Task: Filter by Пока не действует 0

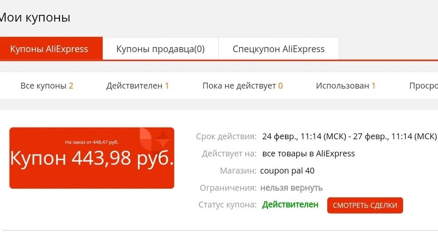Action: point(243,86)
